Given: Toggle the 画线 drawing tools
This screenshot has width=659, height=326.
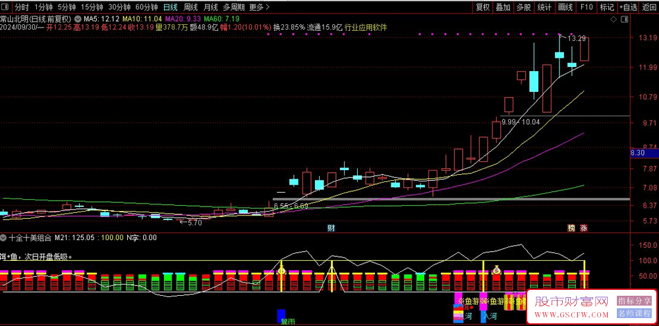Looking at the screenshot, I should 565,7.
